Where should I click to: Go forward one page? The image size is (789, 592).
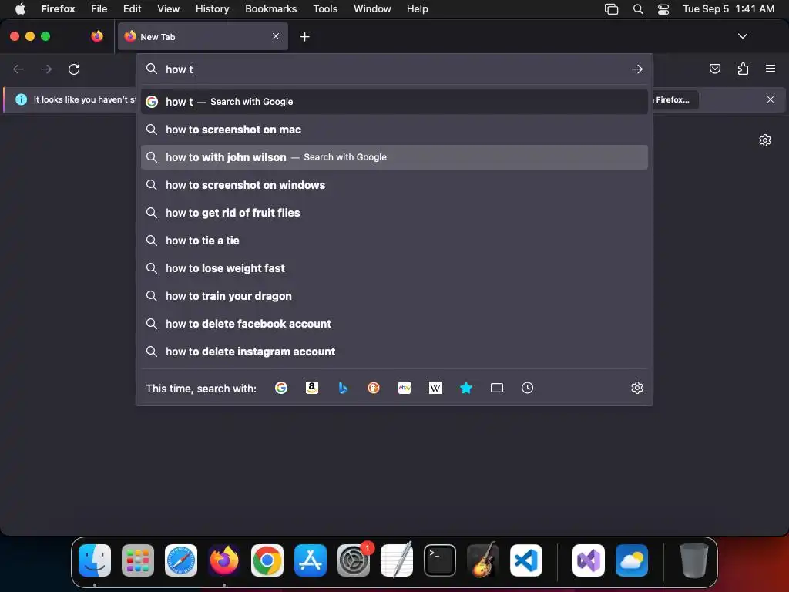point(46,69)
